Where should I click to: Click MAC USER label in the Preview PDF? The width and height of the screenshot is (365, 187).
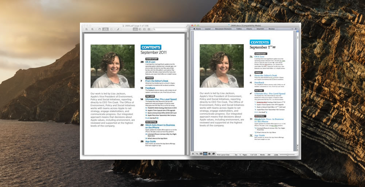[150, 96]
